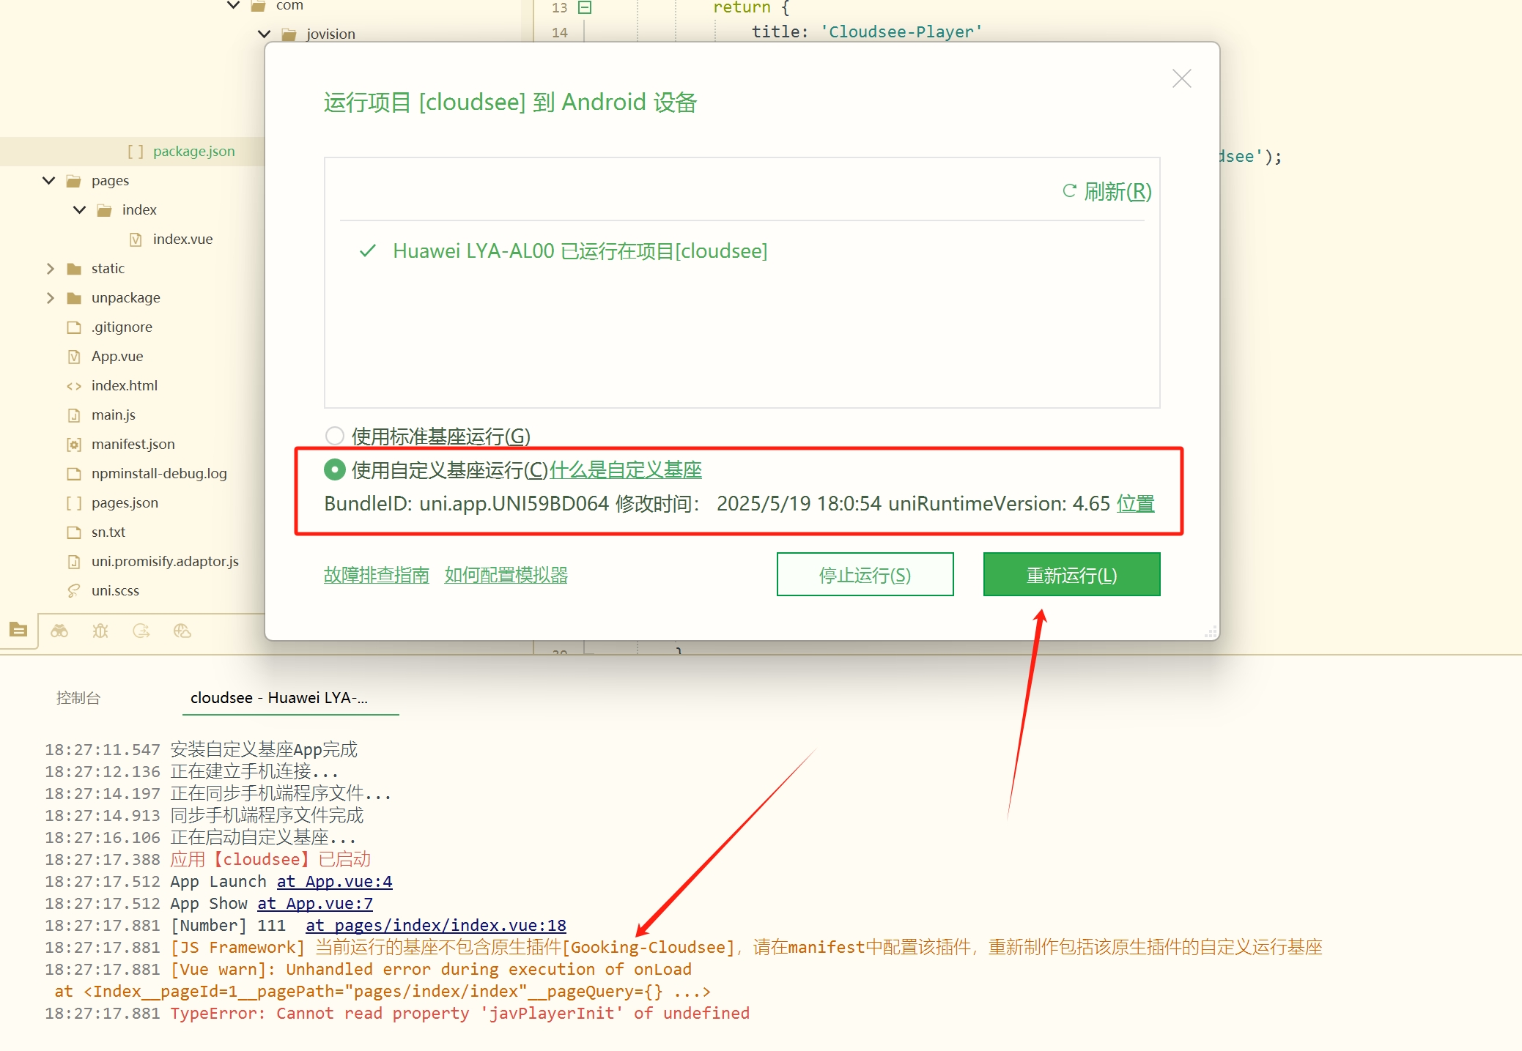This screenshot has width=1522, height=1051.
Task: Click the source control arrows icon
Action: [x=141, y=631]
